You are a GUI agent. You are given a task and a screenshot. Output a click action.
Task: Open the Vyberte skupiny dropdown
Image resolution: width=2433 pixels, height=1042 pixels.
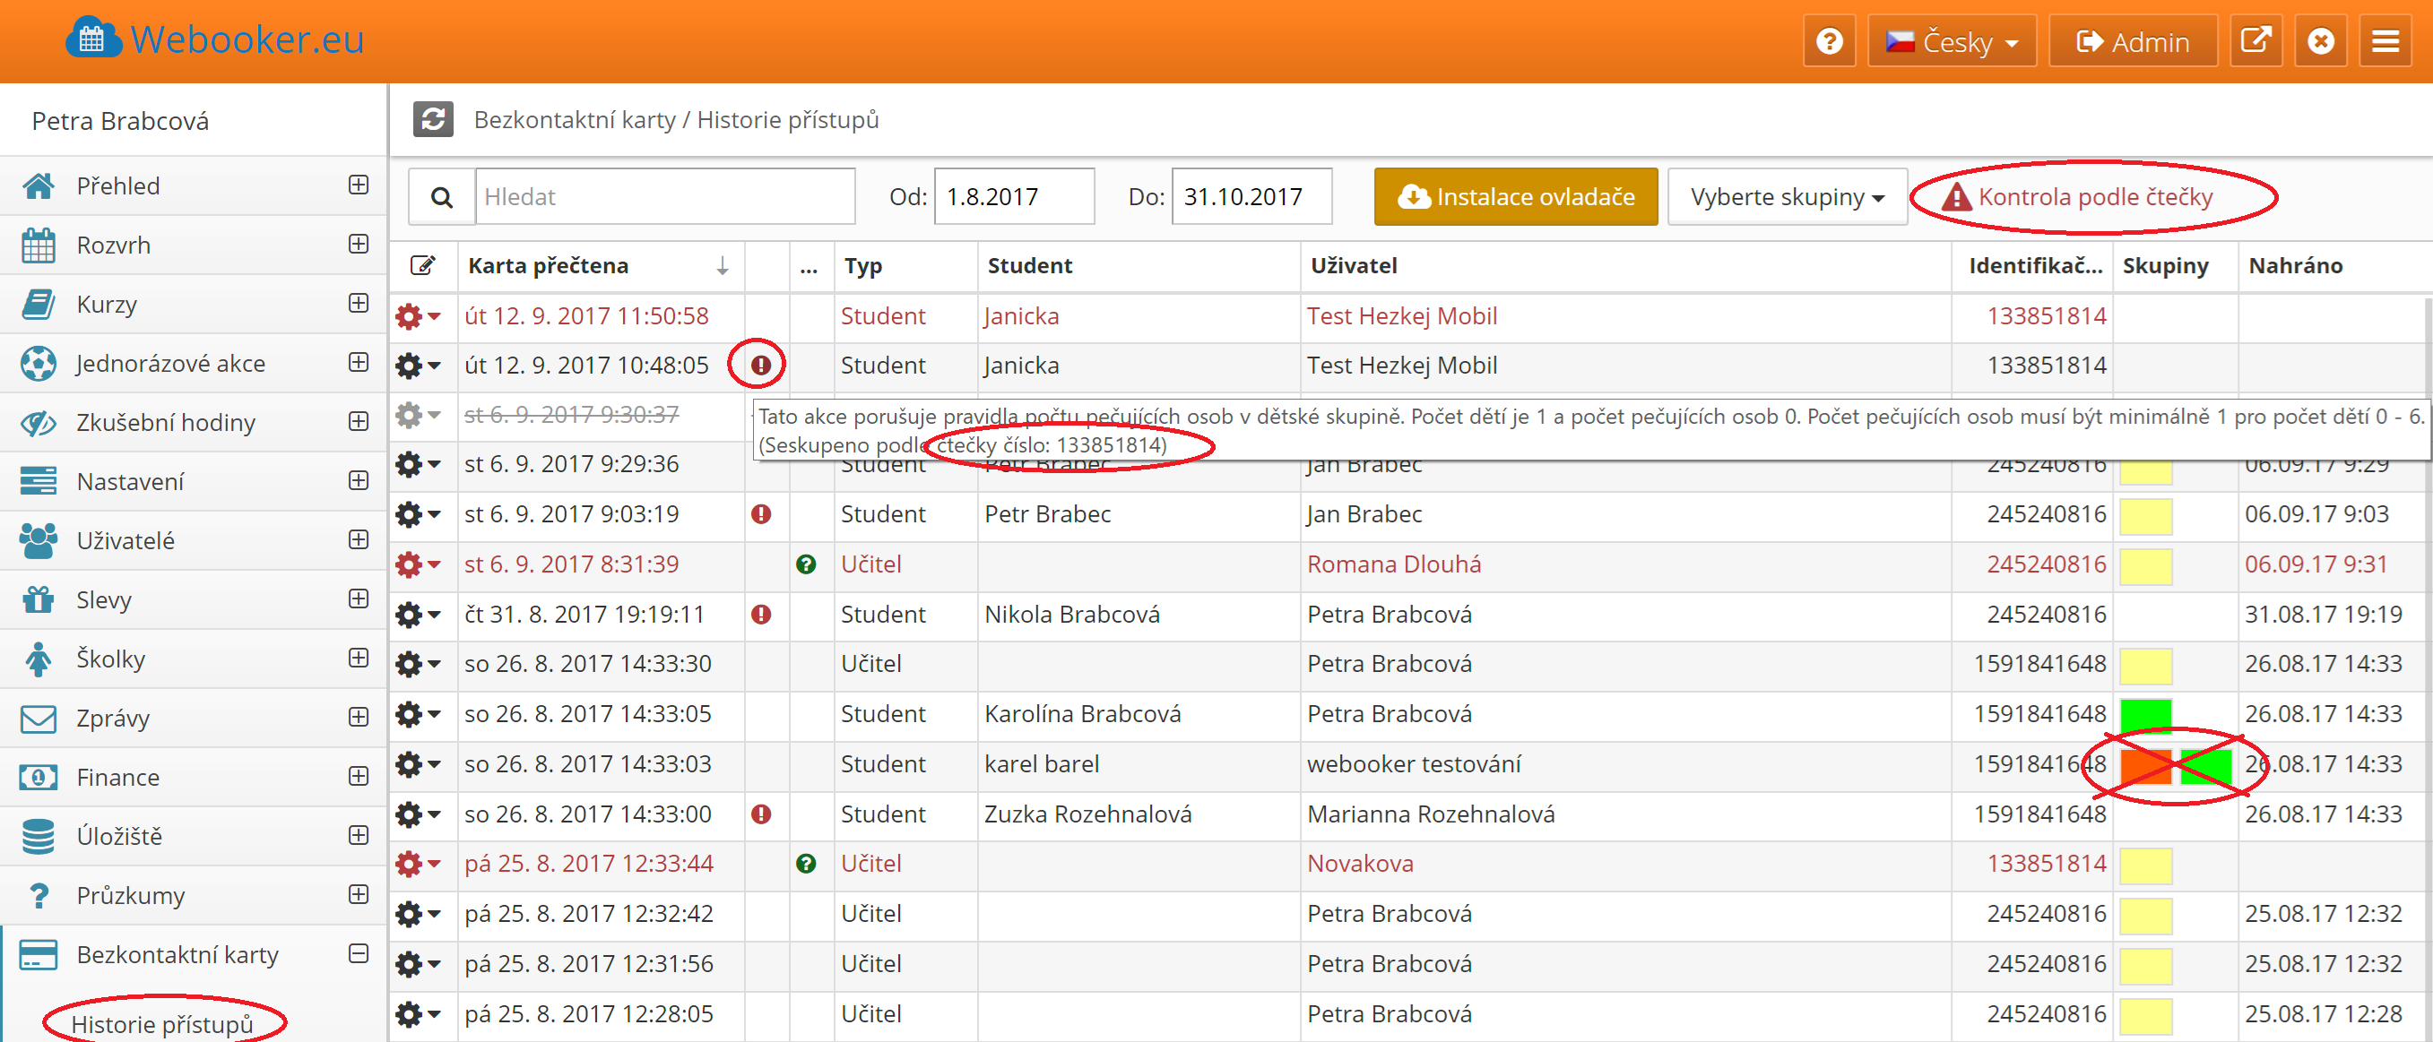pos(1786,197)
